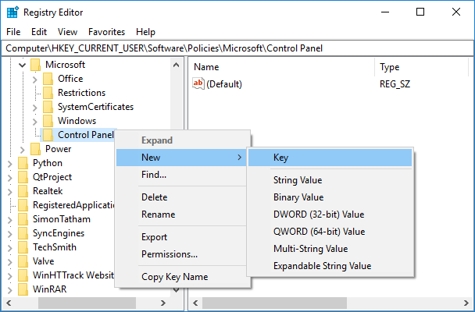Image resolution: width=475 pixels, height=312 pixels.
Task: Select the Restrictions folder icon
Action: 48,93
